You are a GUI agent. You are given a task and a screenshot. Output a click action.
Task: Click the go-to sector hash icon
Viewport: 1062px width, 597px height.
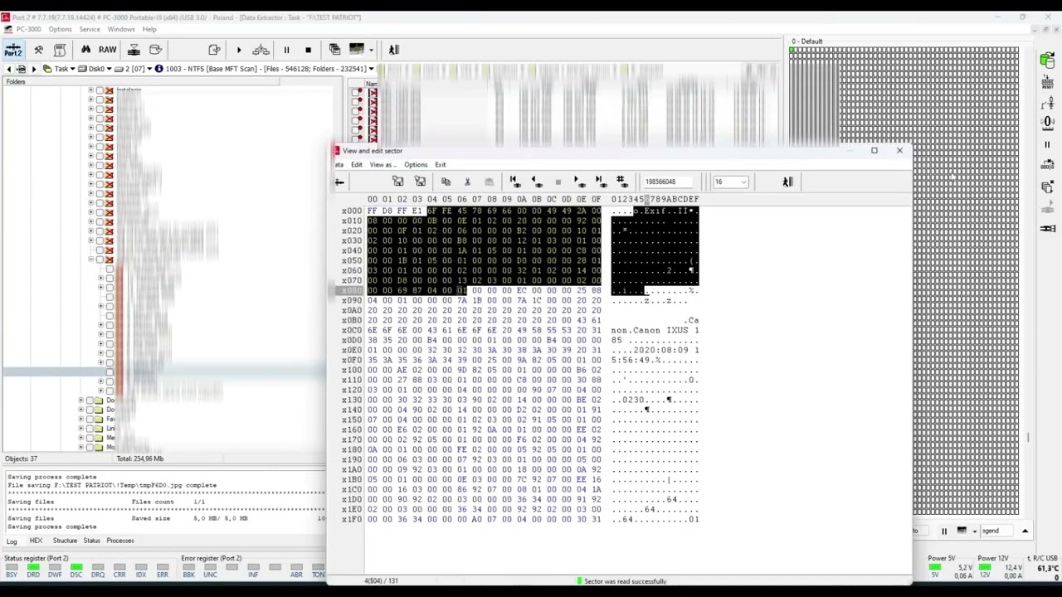click(621, 182)
